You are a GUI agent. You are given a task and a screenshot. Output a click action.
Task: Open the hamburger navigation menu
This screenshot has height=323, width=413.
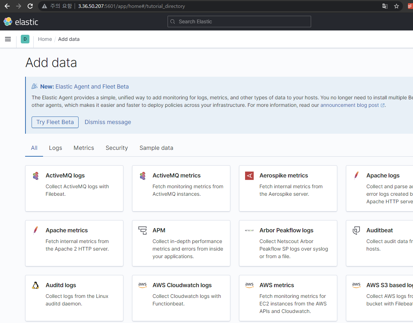[8, 39]
